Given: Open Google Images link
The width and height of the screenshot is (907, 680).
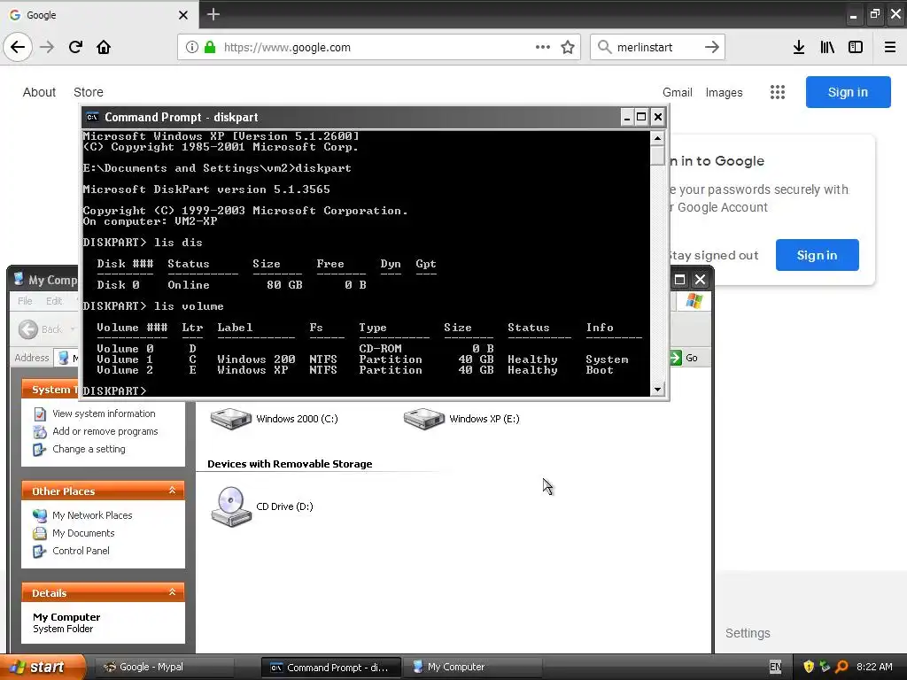Looking at the screenshot, I should click(724, 92).
